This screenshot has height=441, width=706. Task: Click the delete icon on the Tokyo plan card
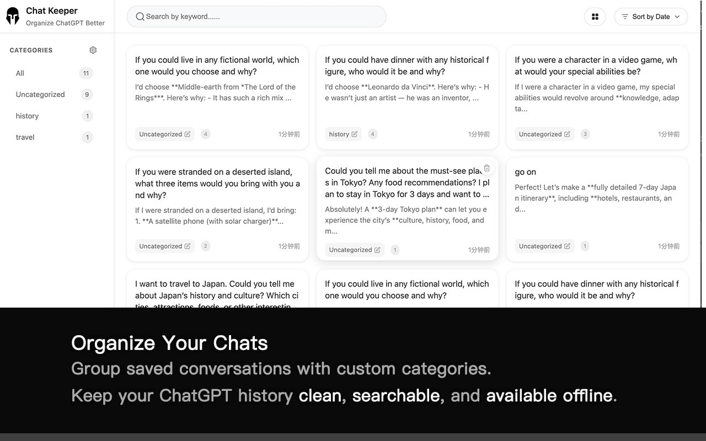click(486, 168)
